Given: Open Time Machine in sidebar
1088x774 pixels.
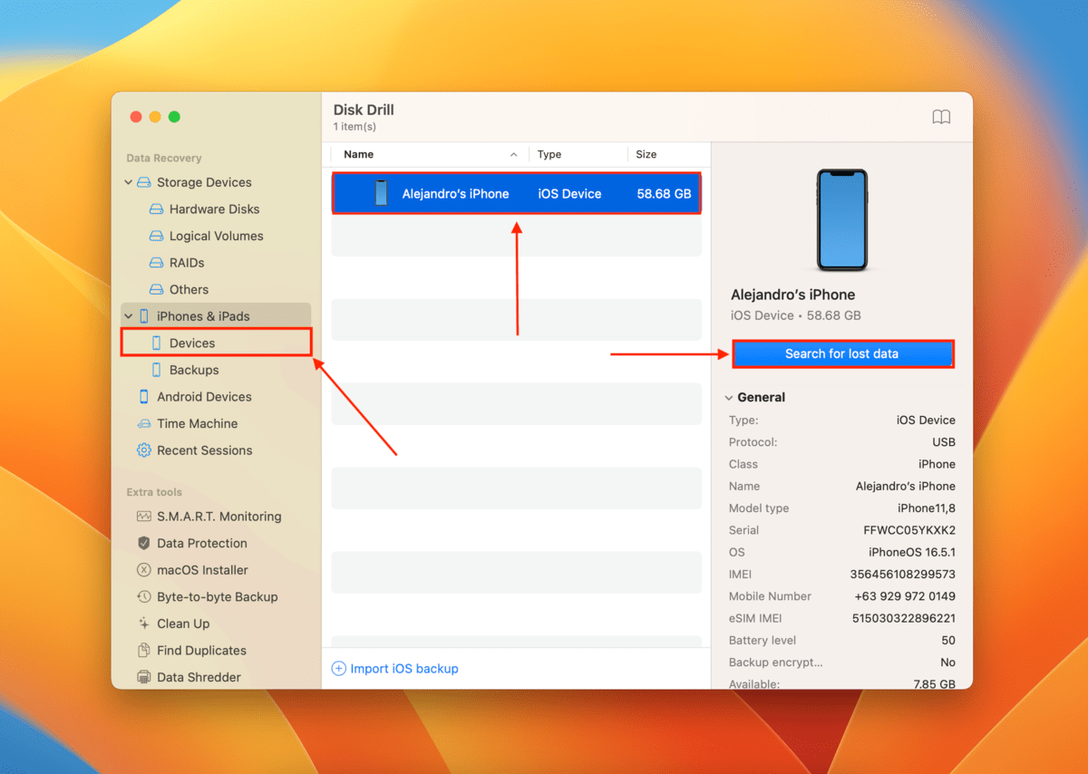Looking at the screenshot, I should (197, 423).
